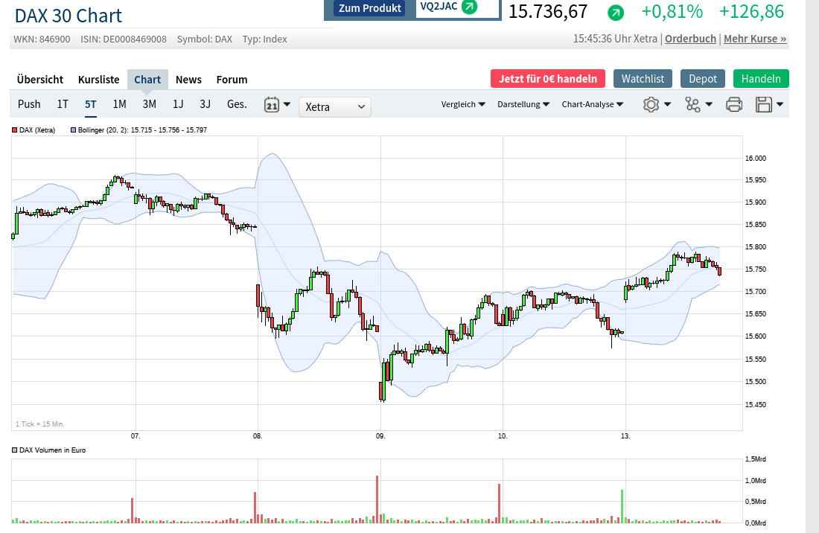
Task: Select the 1T timeframe
Action: tap(63, 104)
